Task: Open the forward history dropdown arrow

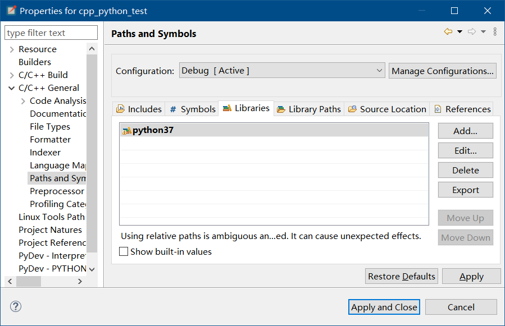Action: pos(483,32)
